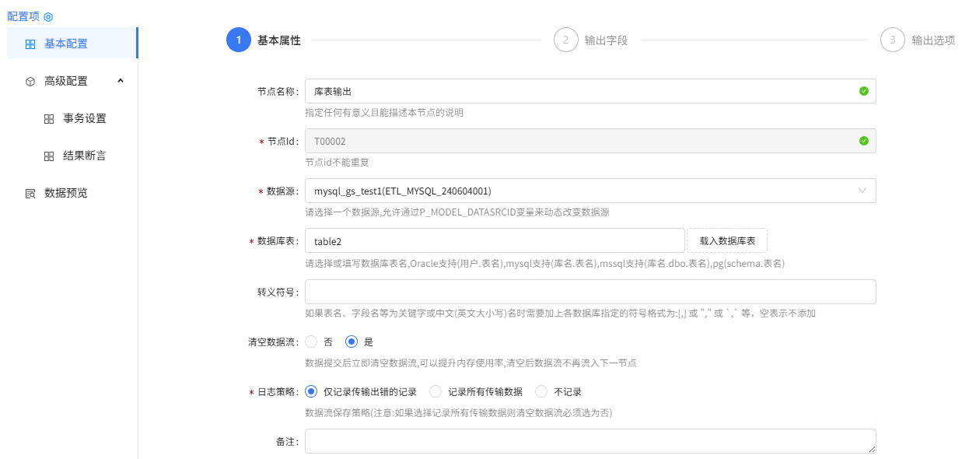Choose 记录所有传输数据 logging strategy
The height and width of the screenshot is (459, 962).
(436, 391)
